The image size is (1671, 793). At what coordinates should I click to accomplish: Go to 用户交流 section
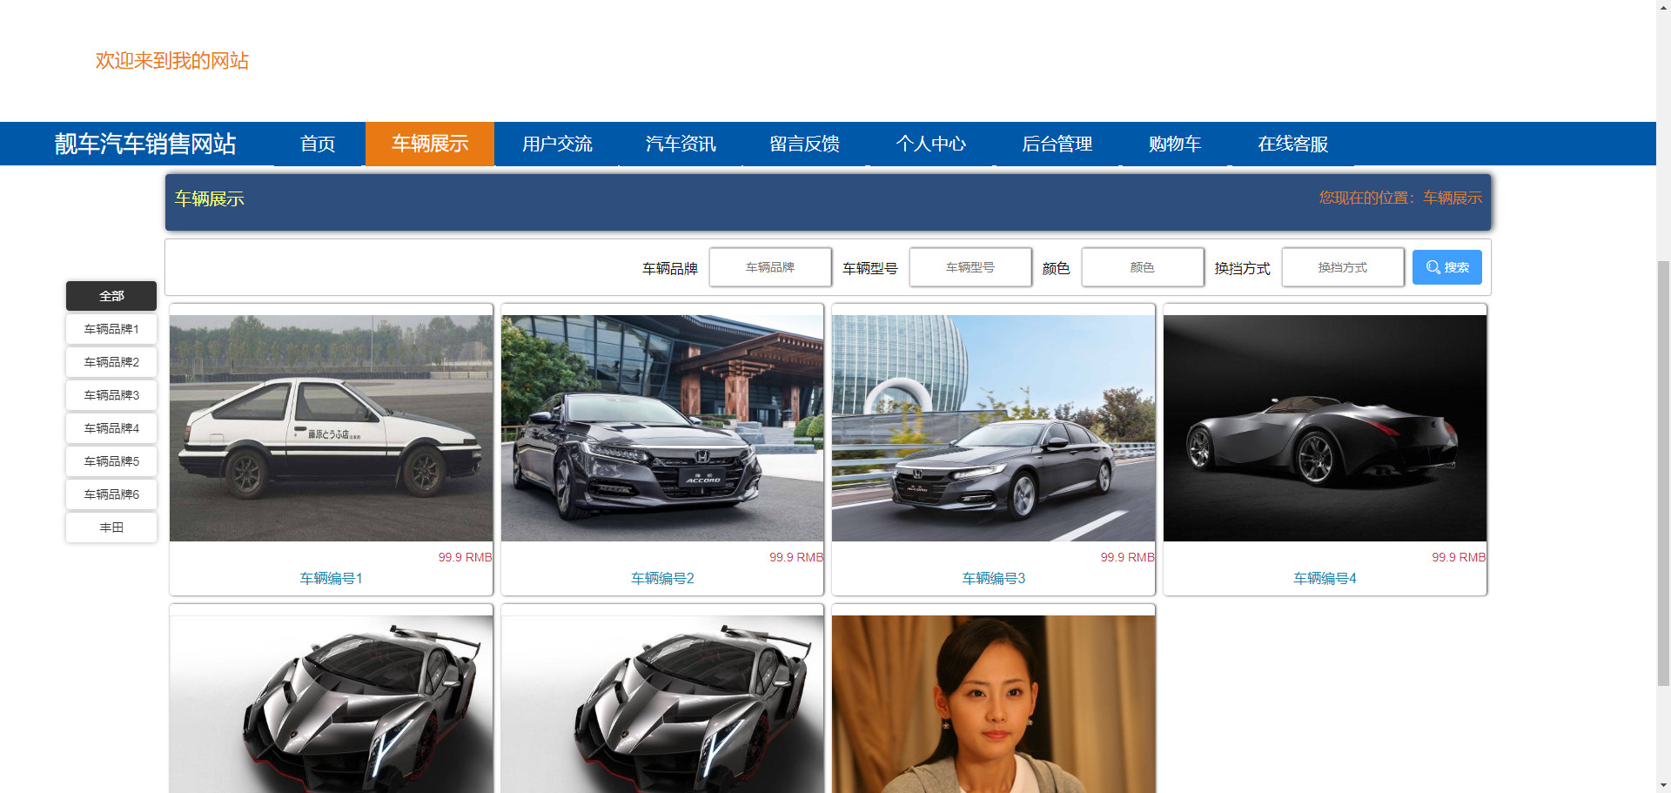tap(557, 144)
